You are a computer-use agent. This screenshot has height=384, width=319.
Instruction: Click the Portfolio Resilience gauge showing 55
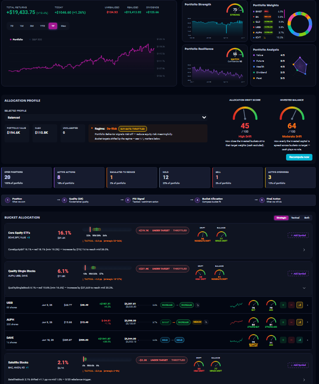pos(235,54)
